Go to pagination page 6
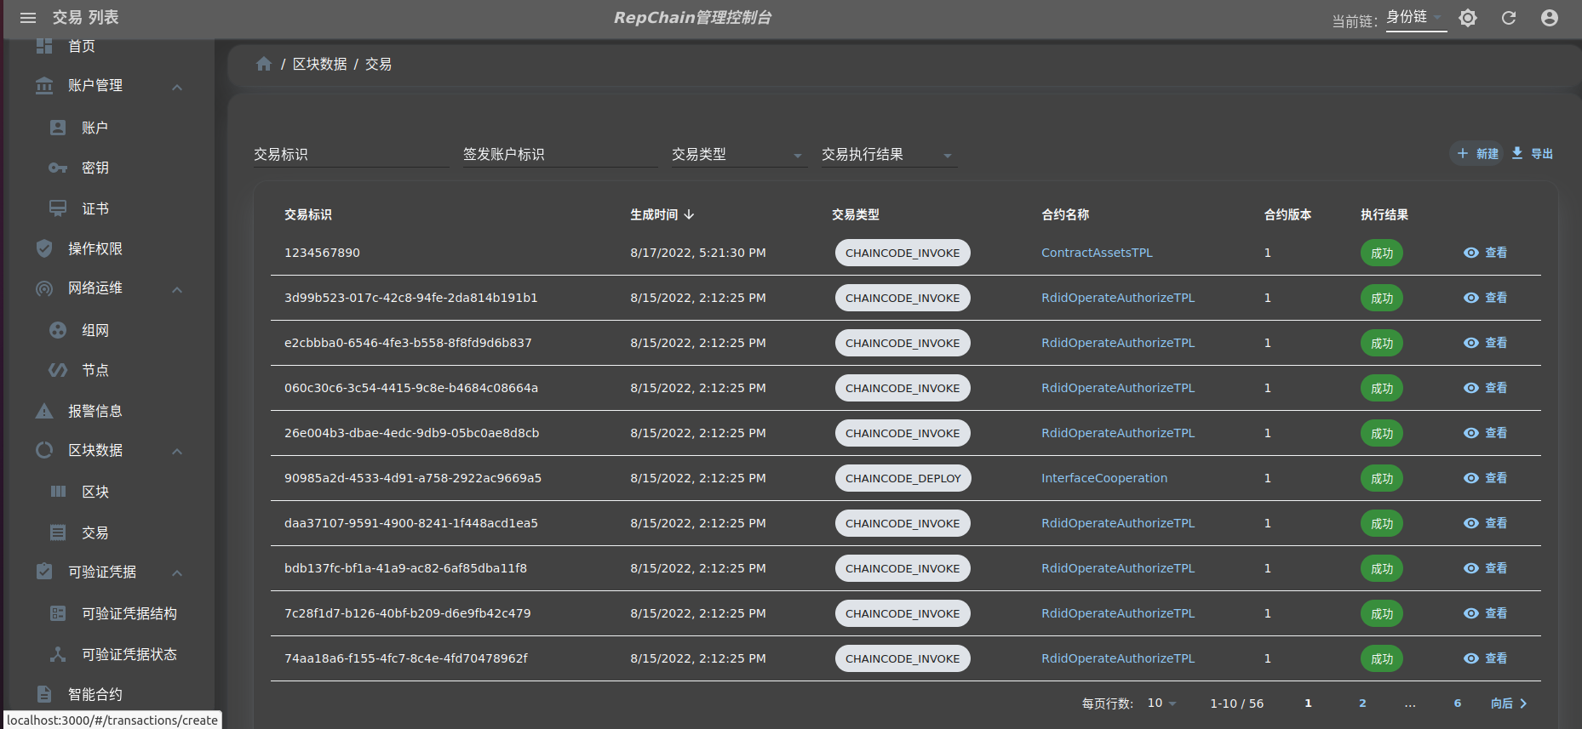Screen dimensions: 1582x729 [1458, 703]
